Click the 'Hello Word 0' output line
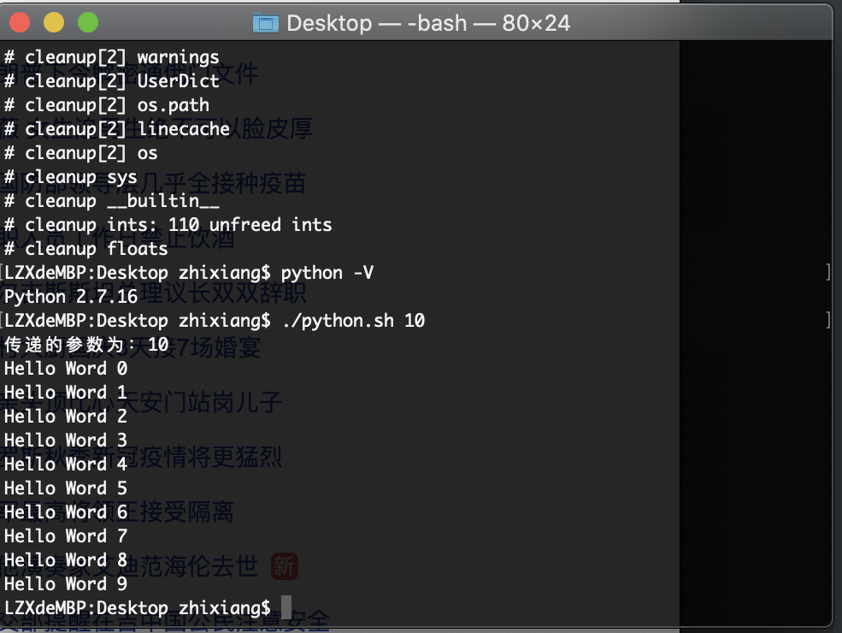842x633 pixels. 66,369
